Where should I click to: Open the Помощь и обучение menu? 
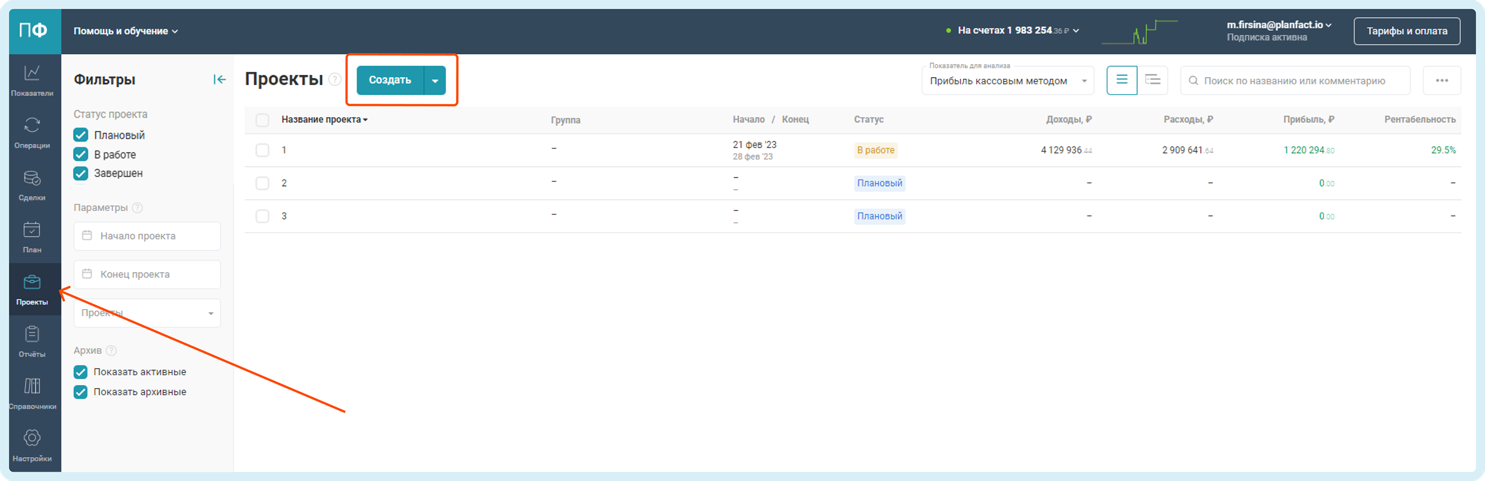[125, 31]
